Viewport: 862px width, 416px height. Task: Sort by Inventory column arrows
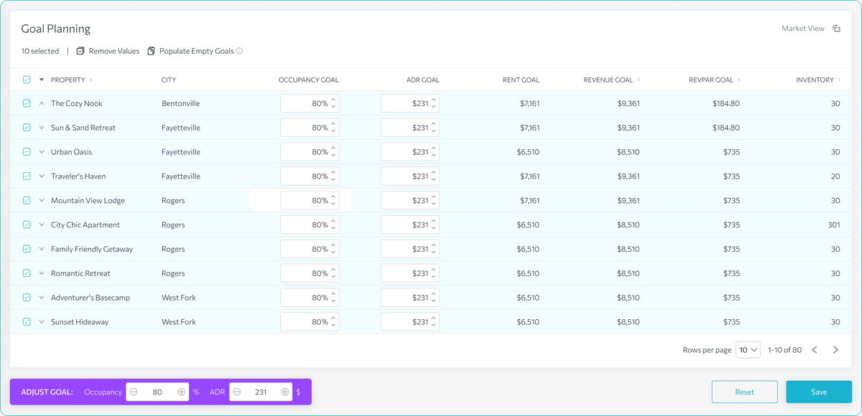(839, 80)
